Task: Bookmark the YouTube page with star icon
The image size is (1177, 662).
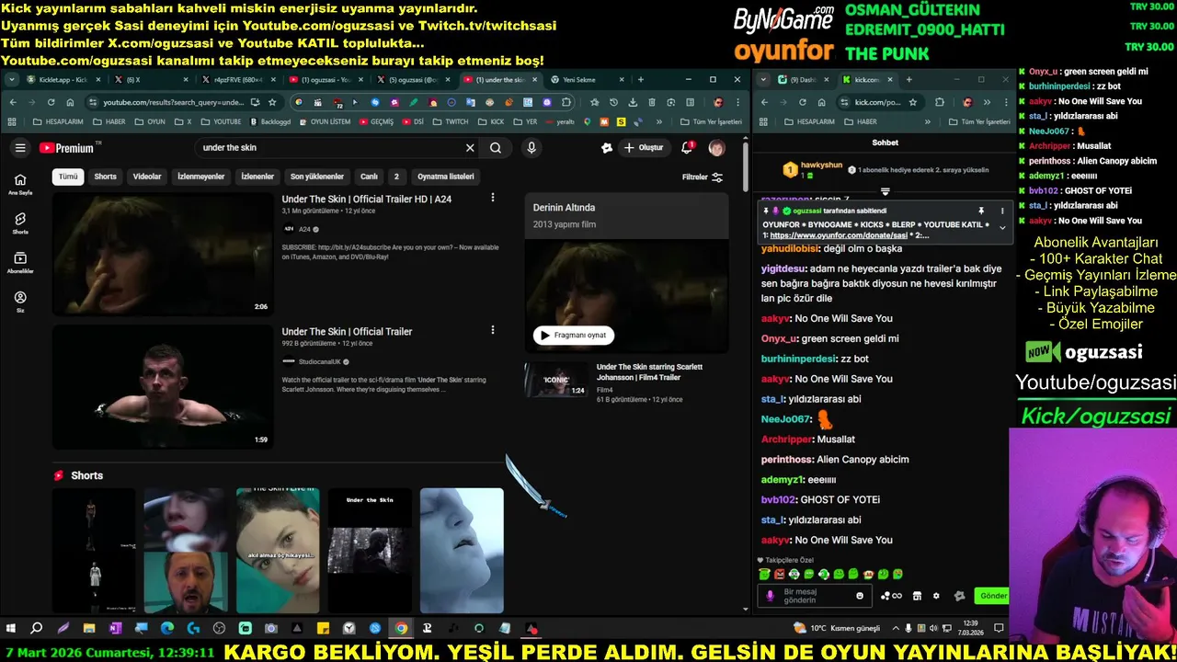Action: (272, 102)
